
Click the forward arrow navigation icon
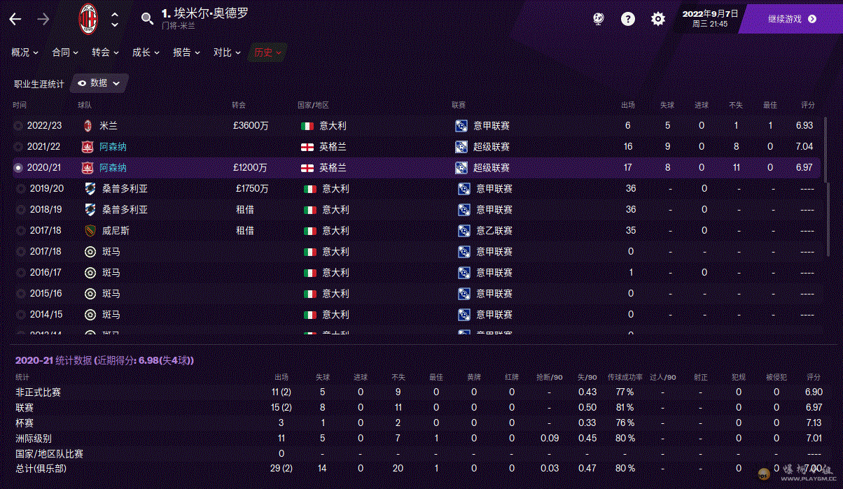[x=43, y=19]
